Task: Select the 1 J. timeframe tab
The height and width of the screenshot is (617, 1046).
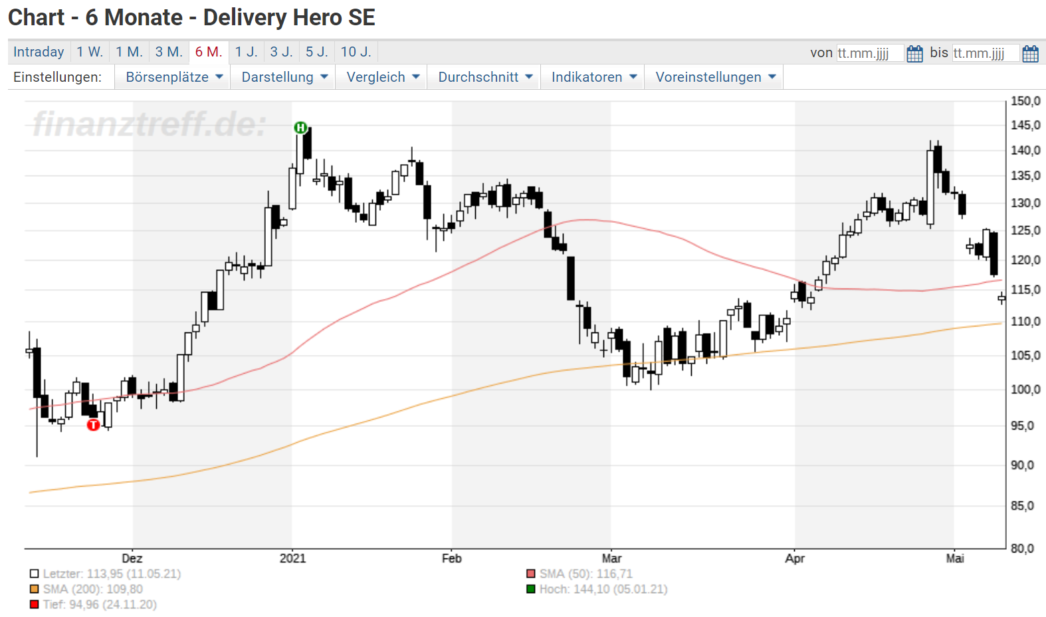Action: click(246, 52)
